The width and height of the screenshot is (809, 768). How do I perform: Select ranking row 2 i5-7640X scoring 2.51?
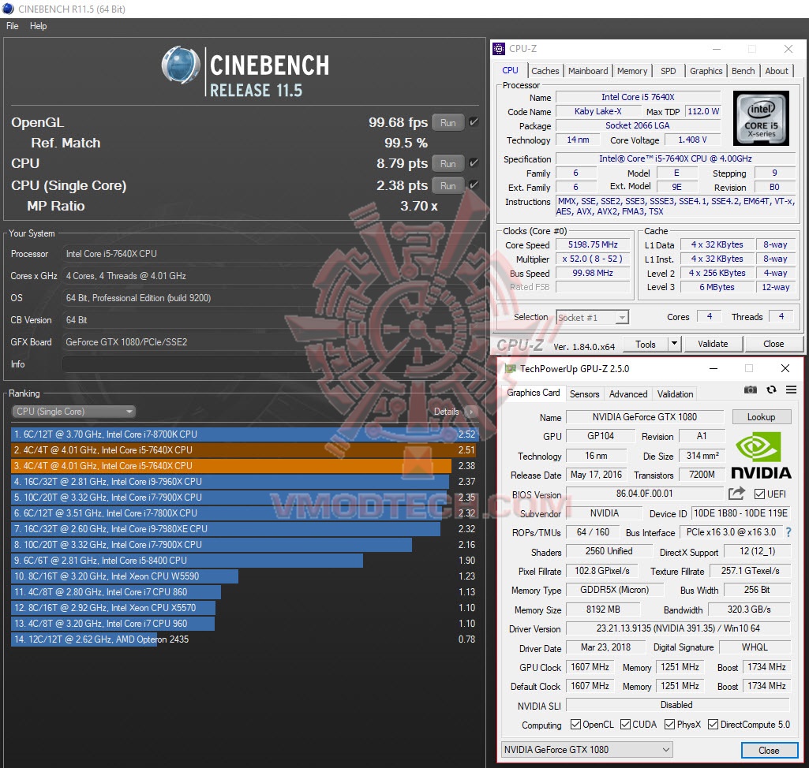245,450
